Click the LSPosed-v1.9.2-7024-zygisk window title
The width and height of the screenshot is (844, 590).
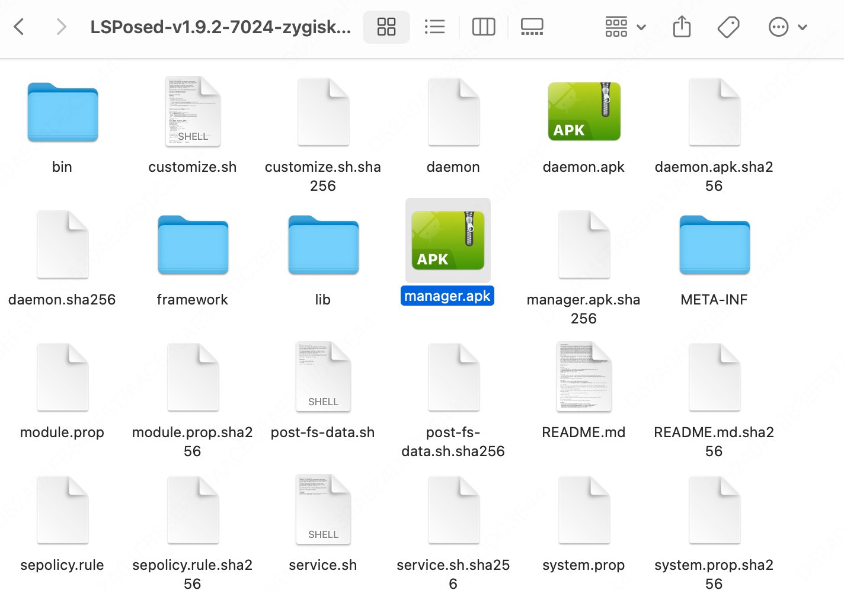220,27
